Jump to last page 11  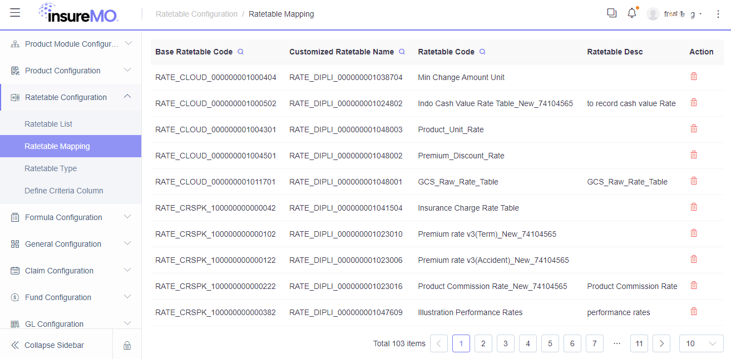pyautogui.click(x=639, y=343)
